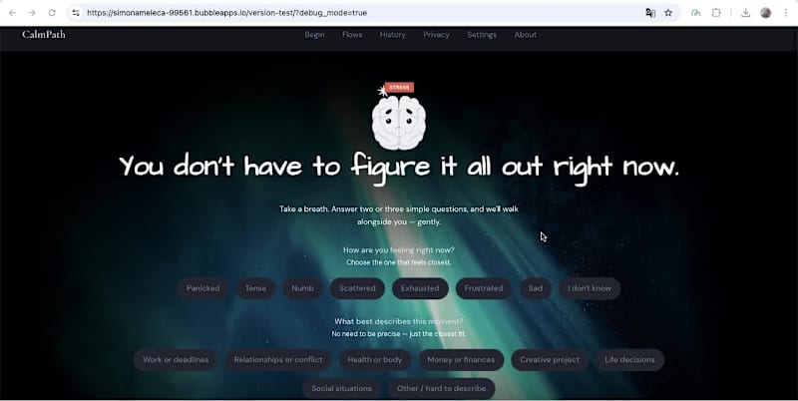The width and height of the screenshot is (798, 401).
Task: Reload the page with the refresh icon
Action: [x=52, y=13]
